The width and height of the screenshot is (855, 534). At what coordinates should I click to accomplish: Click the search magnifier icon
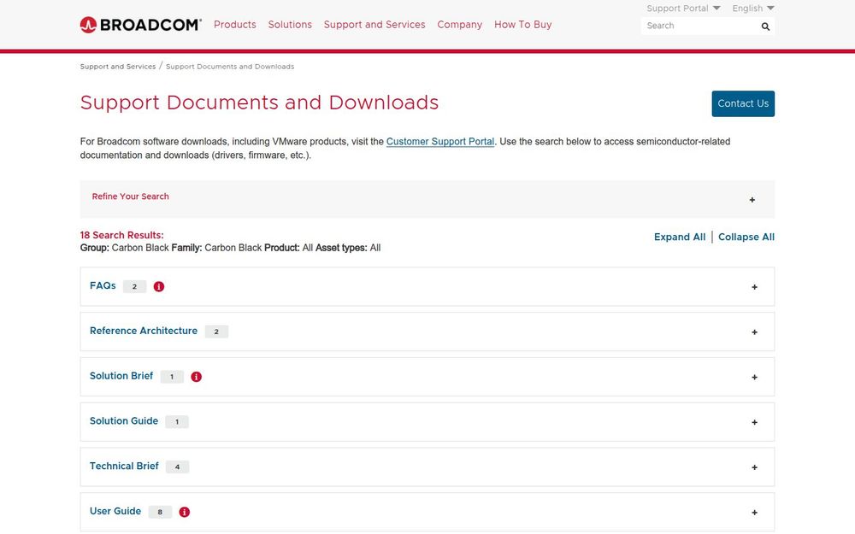[765, 26]
